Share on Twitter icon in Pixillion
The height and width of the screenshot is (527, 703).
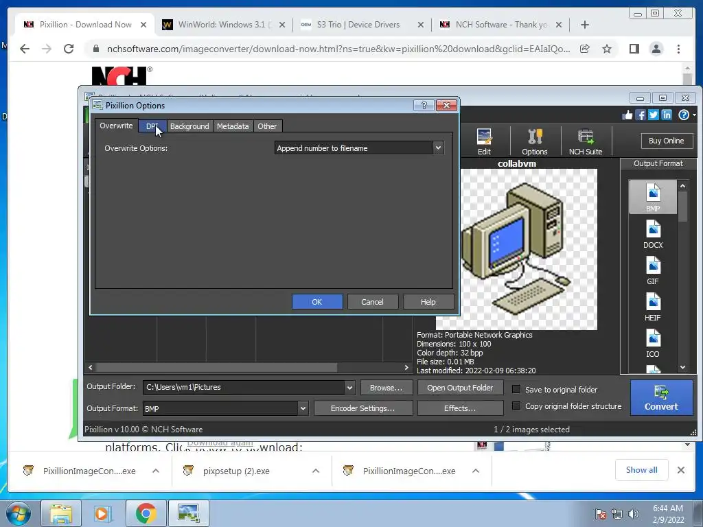[654, 115]
